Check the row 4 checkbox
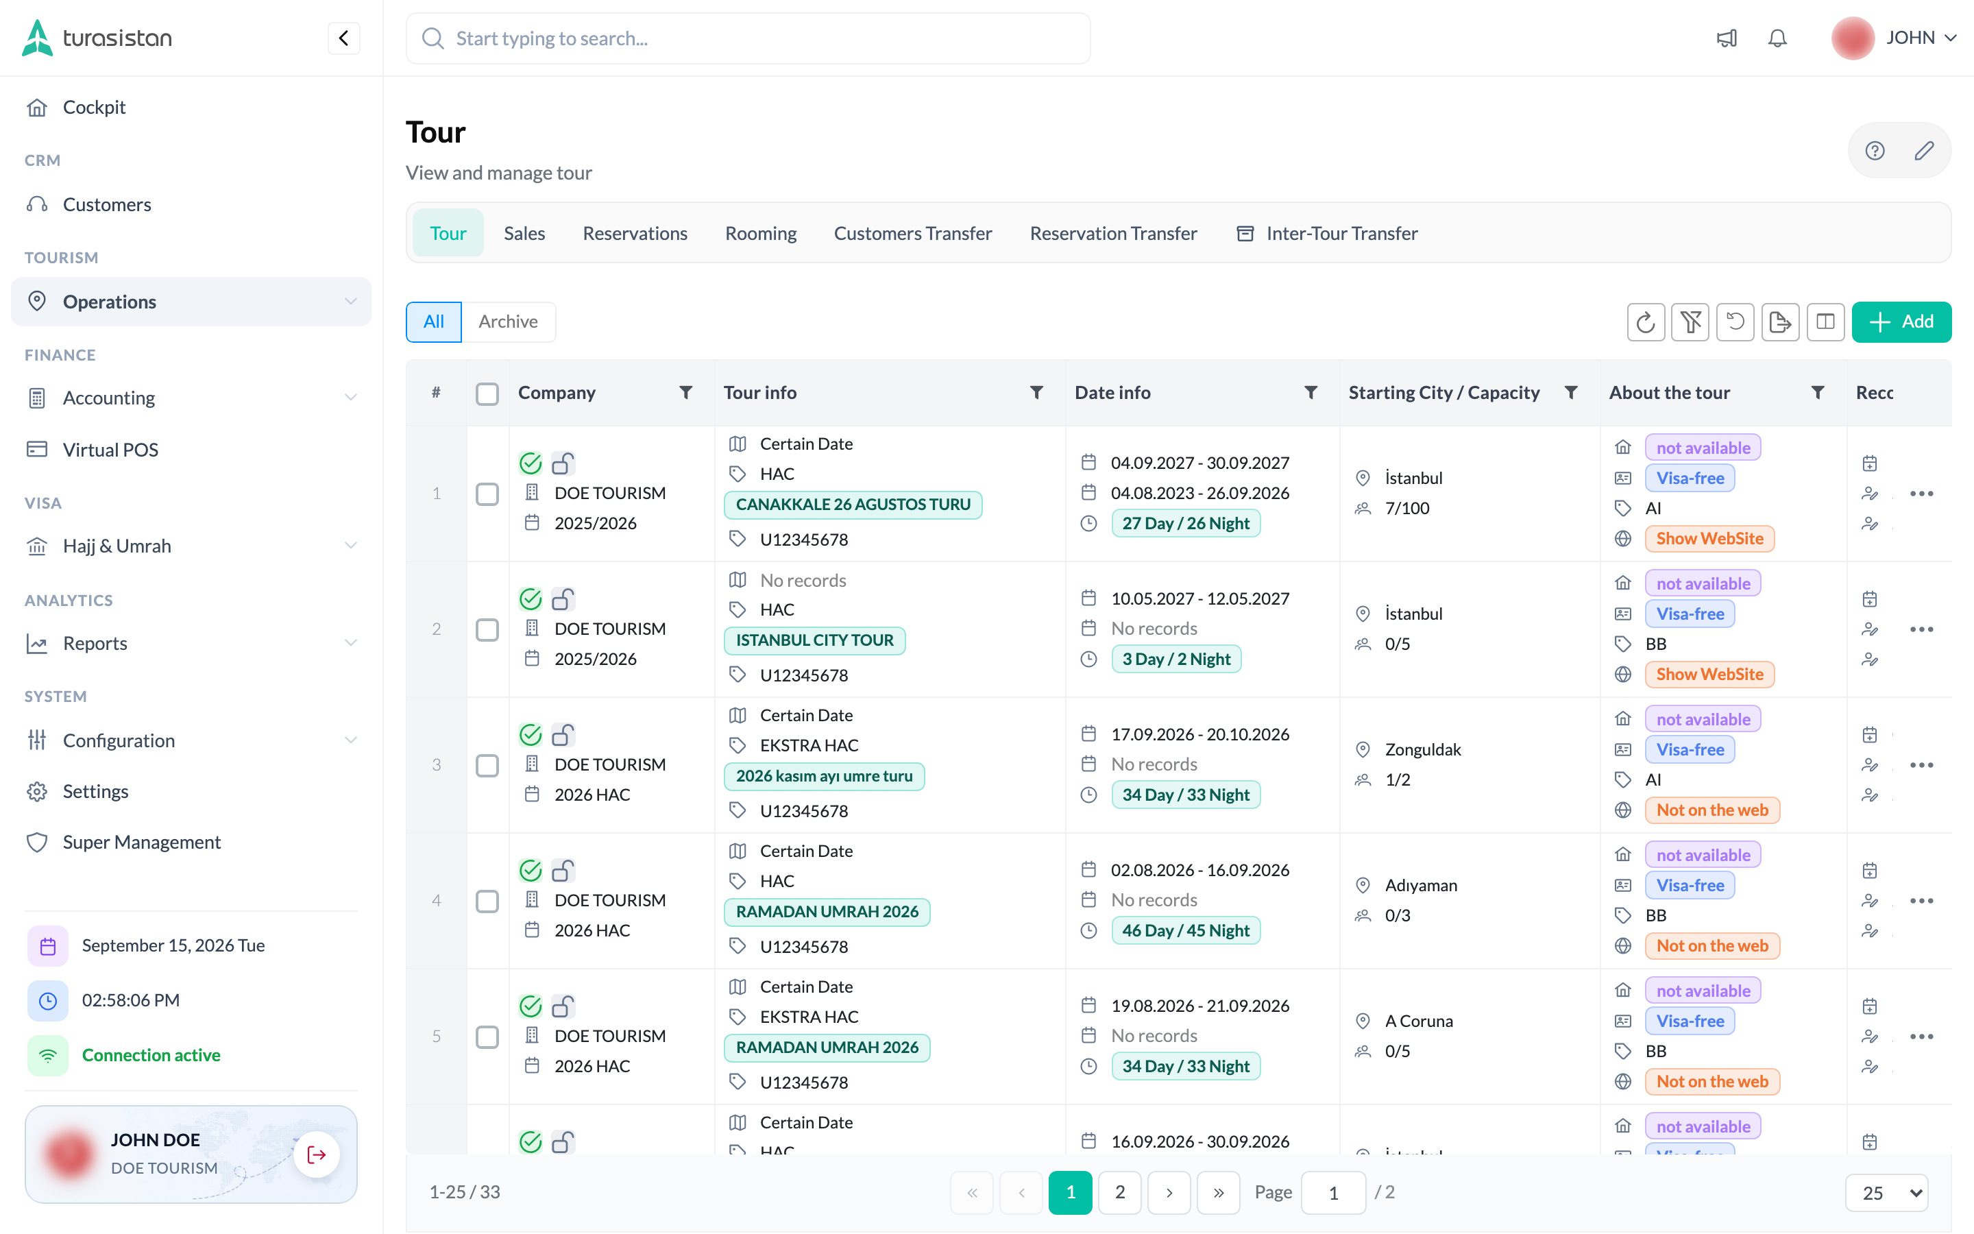This screenshot has height=1234, width=1974. [487, 901]
